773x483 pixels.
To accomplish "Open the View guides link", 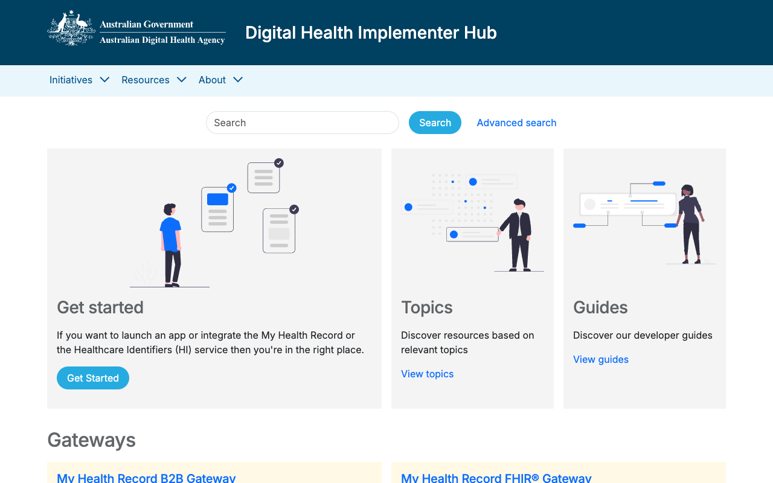I will point(601,359).
